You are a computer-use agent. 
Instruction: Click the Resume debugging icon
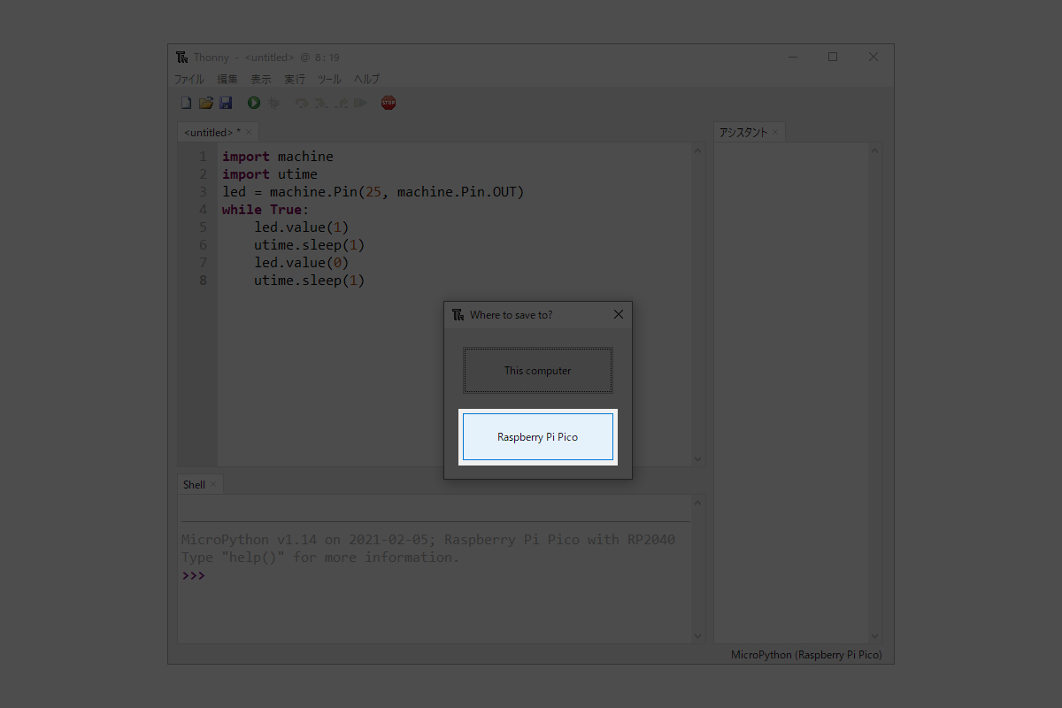pyautogui.click(x=360, y=104)
